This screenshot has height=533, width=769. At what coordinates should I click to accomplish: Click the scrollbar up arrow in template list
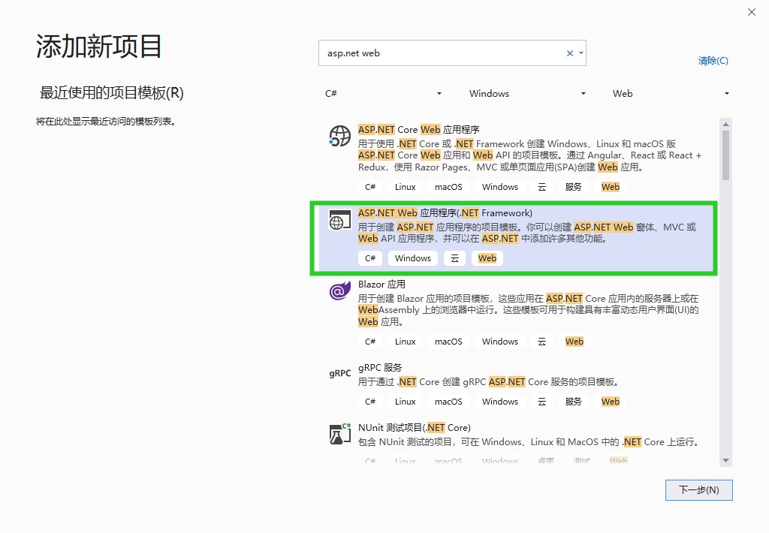pyautogui.click(x=725, y=124)
